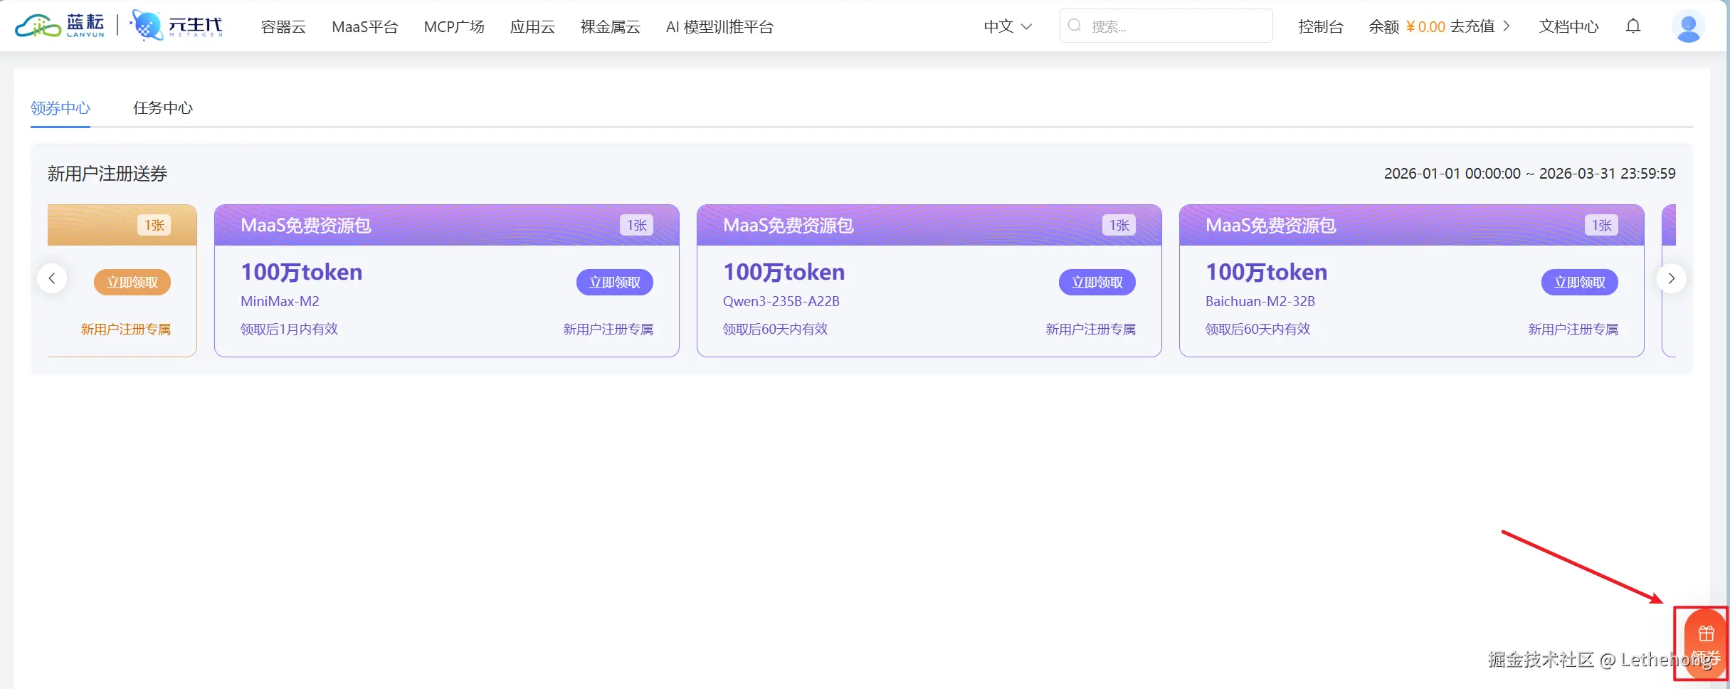Expand the 中文 language dropdown
This screenshot has width=1730, height=689.
coord(1008,26)
